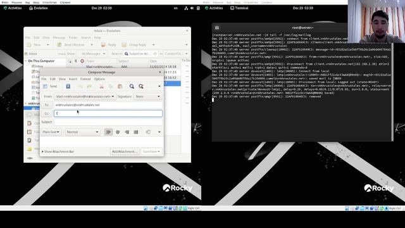Open the Message menu in Evolution main window
Viewport: 405px width, 228px height.
click(x=59, y=38)
